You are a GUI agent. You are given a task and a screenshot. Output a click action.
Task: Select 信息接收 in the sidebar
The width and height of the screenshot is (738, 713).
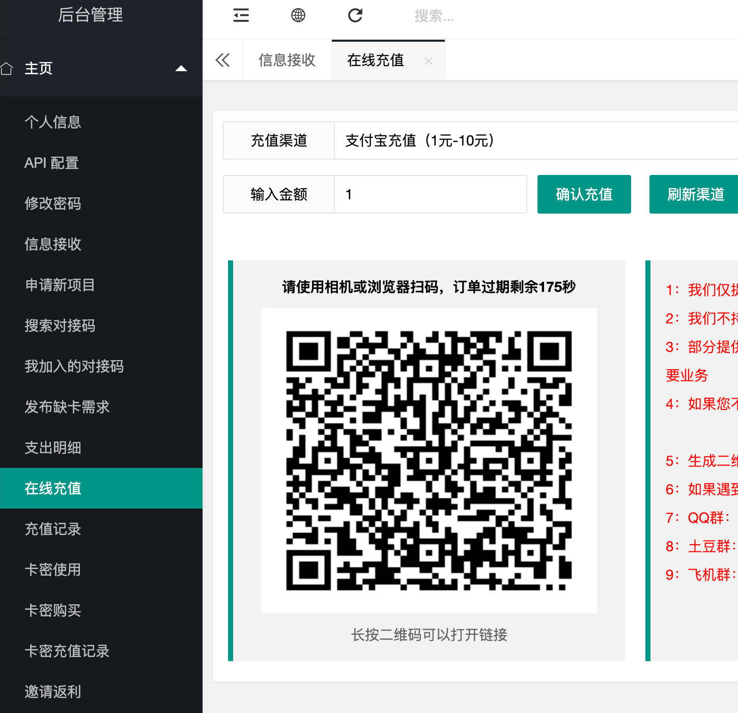click(x=101, y=244)
